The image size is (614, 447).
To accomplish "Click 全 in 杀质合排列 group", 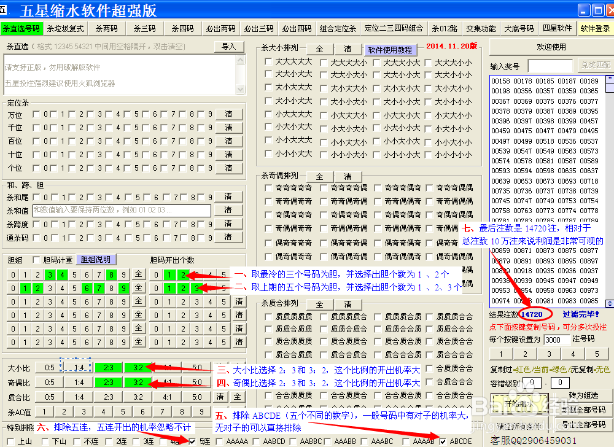I will click(x=319, y=305).
